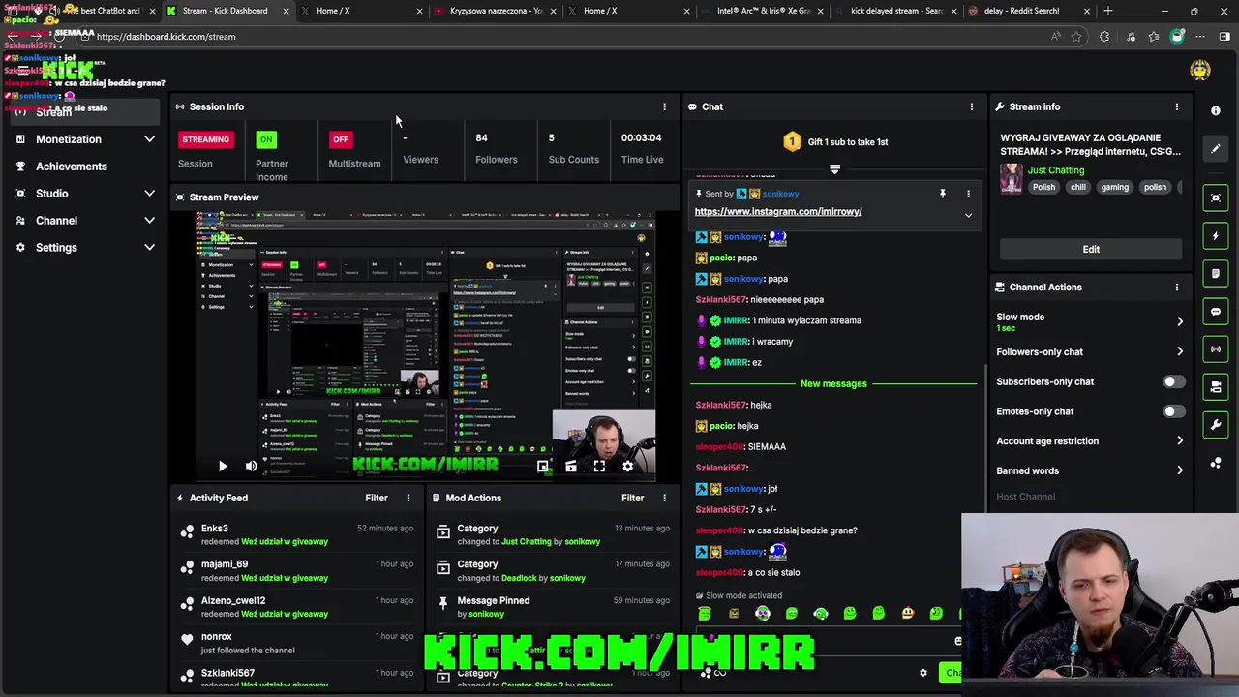1239x697 pixels.
Task: Switch to kick delayed stream search tab
Action: coord(896,11)
